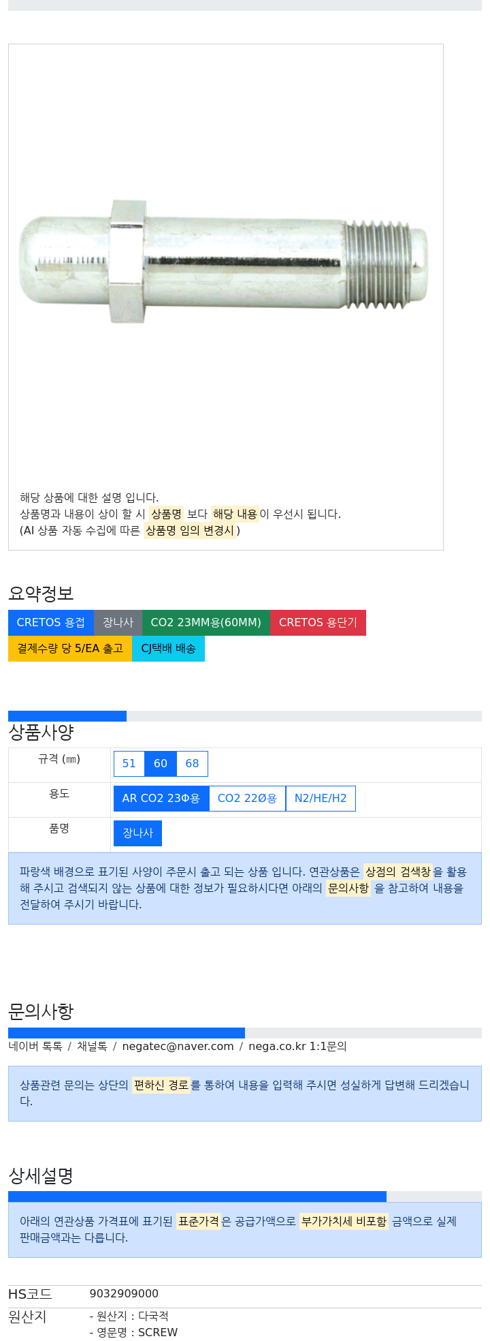Click the long screw product image

(223, 262)
